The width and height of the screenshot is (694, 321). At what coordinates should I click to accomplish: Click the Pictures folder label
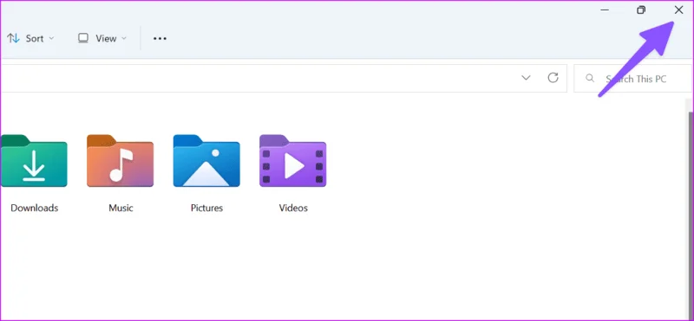click(206, 208)
